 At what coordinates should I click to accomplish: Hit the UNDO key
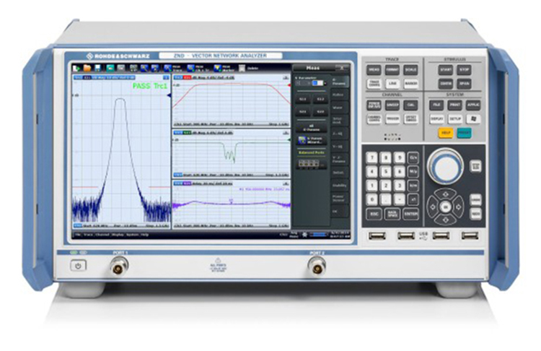(x=476, y=199)
